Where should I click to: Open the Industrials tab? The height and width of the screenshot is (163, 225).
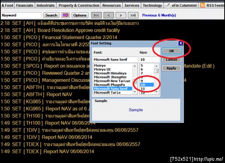[45, 5]
